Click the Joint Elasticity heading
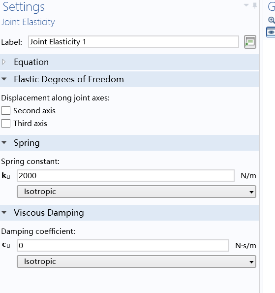275x293 pixels. click(x=28, y=22)
